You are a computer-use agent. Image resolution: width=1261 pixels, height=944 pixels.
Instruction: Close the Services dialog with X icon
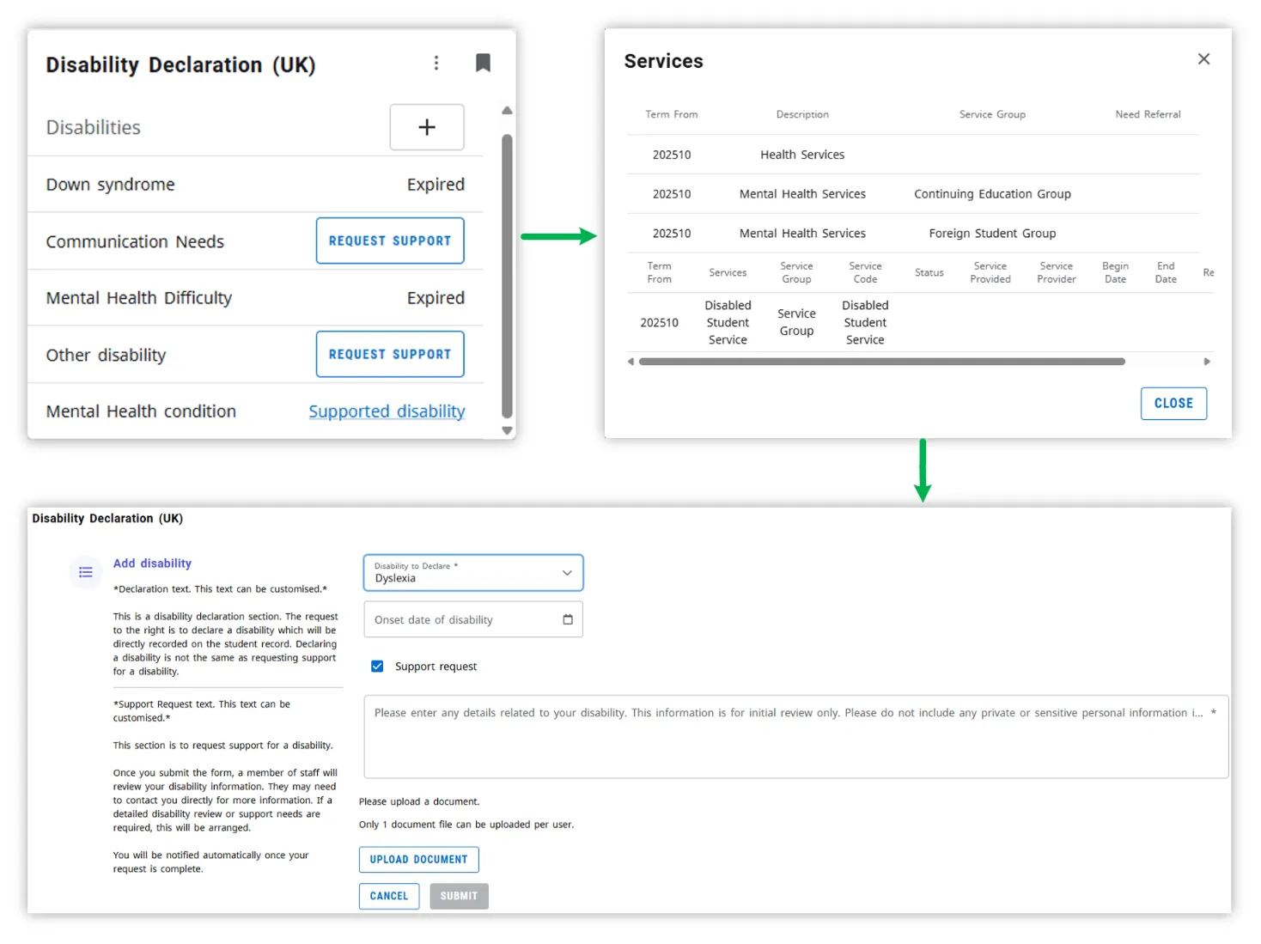(x=1203, y=58)
